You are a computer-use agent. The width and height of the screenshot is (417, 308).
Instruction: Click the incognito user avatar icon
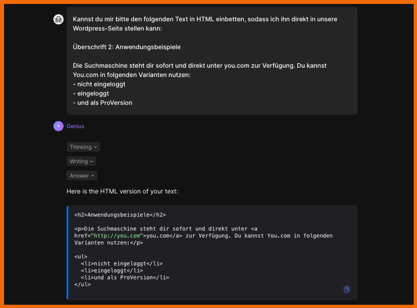58,19
